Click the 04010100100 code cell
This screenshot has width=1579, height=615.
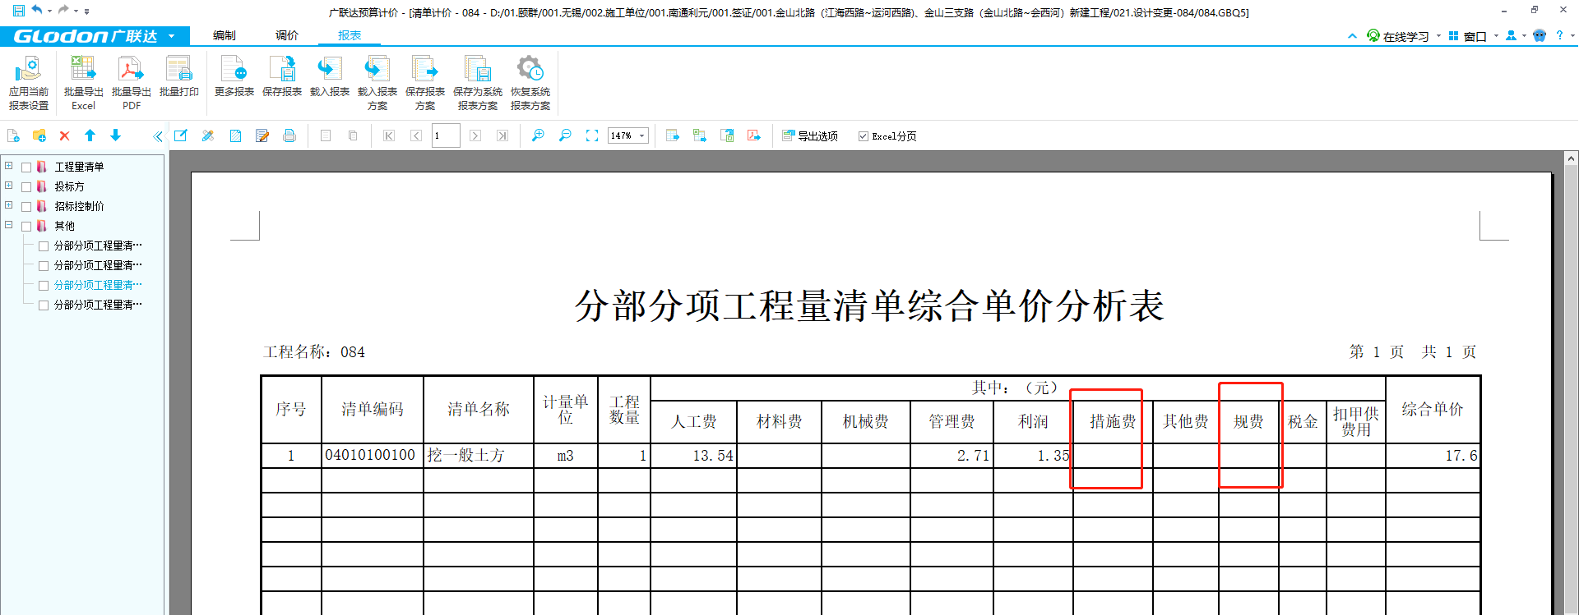point(372,455)
